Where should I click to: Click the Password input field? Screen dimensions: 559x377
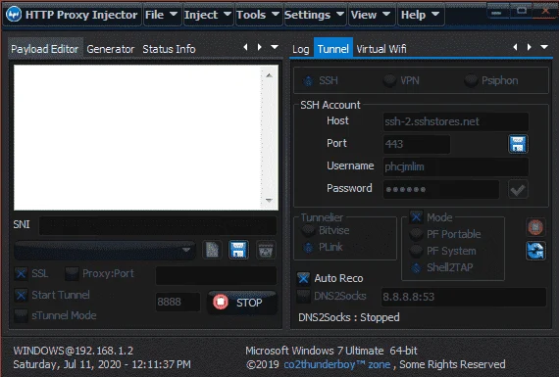(441, 189)
